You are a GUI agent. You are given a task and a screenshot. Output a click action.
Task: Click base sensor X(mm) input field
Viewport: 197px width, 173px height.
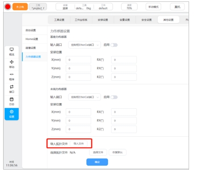(x=78, y=60)
